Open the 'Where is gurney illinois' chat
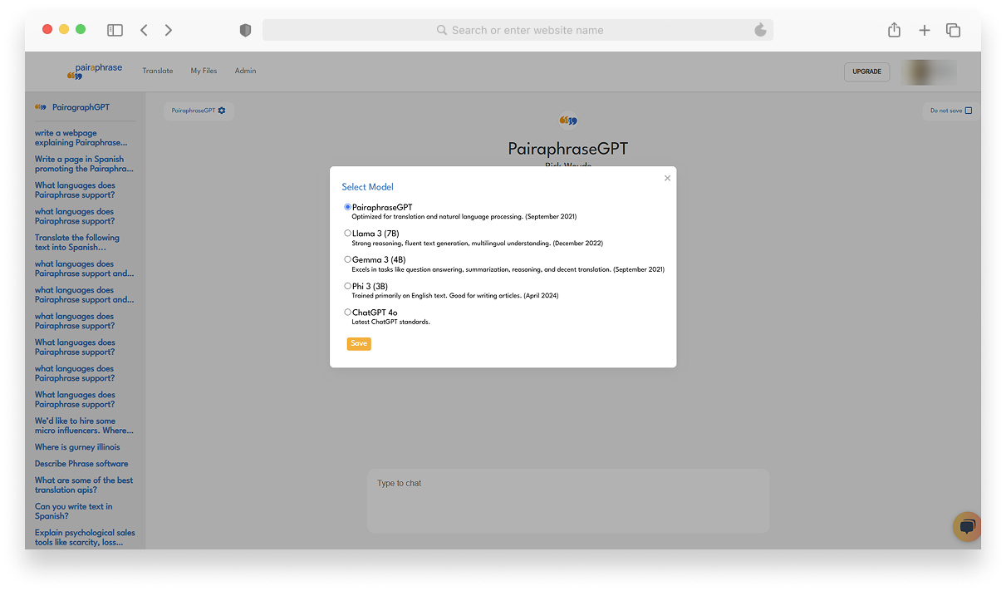 77,447
